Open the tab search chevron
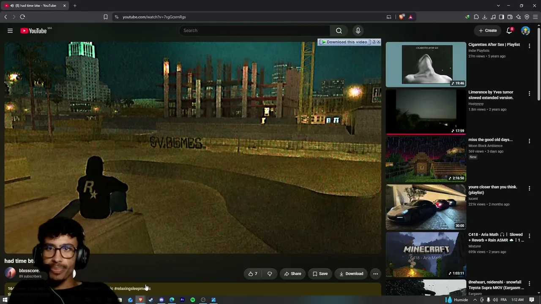Viewport: 541px width, 304px height. [498, 5]
